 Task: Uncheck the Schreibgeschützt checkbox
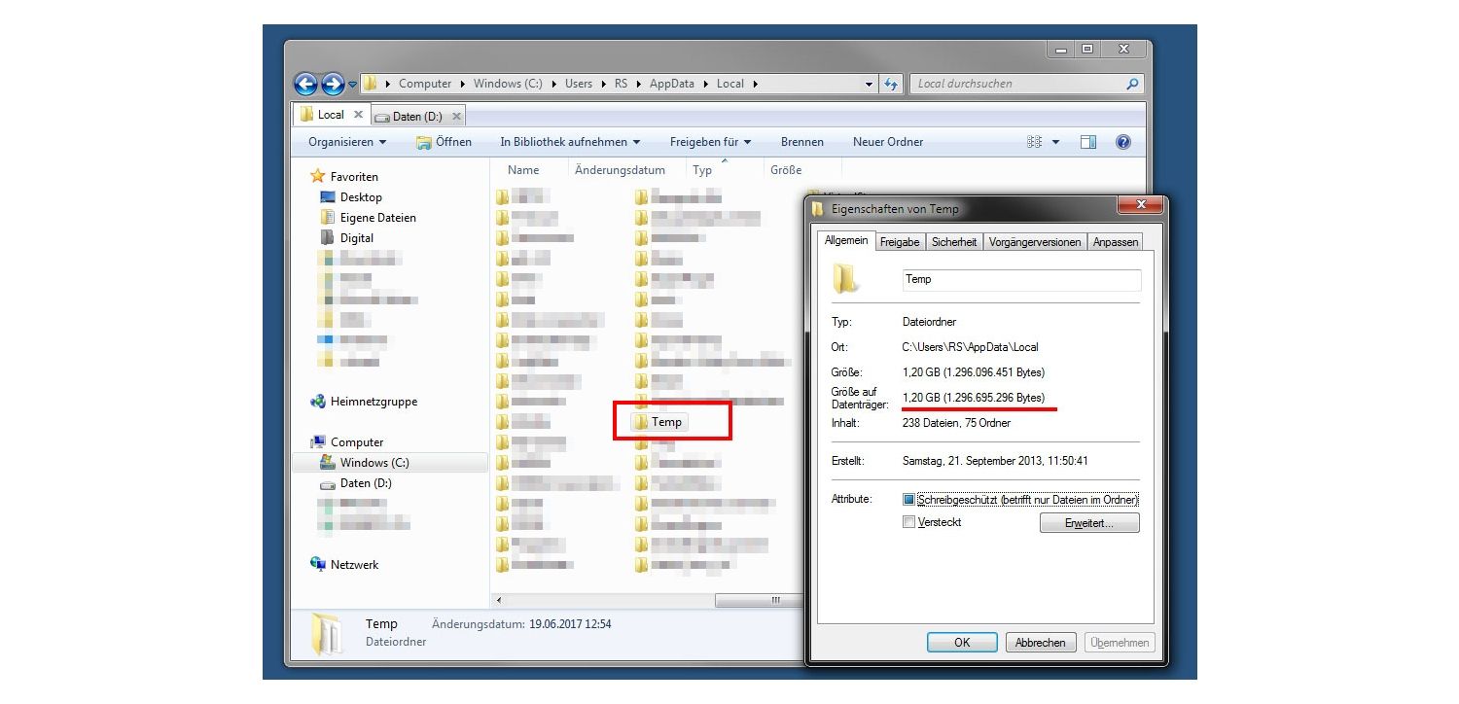pos(909,499)
